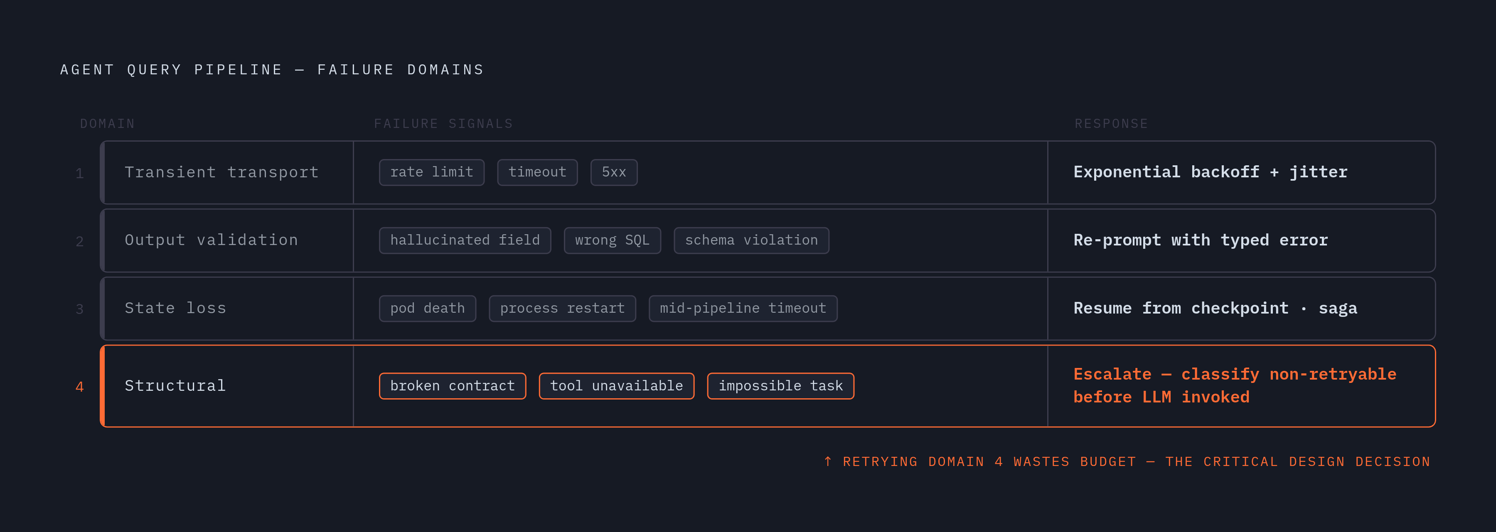Select the 'wrong SQL' tag
The width and height of the screenshot is (1496, 532).
point(612,240)
